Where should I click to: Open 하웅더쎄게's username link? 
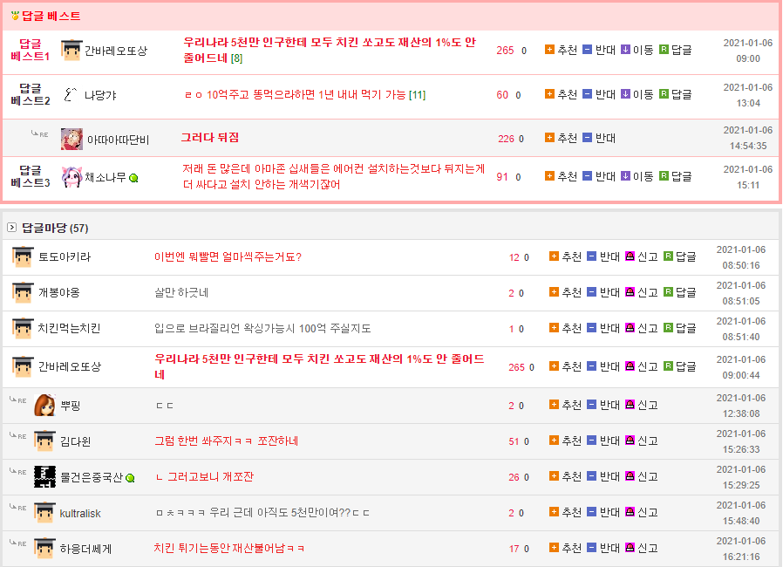[85, 549]
